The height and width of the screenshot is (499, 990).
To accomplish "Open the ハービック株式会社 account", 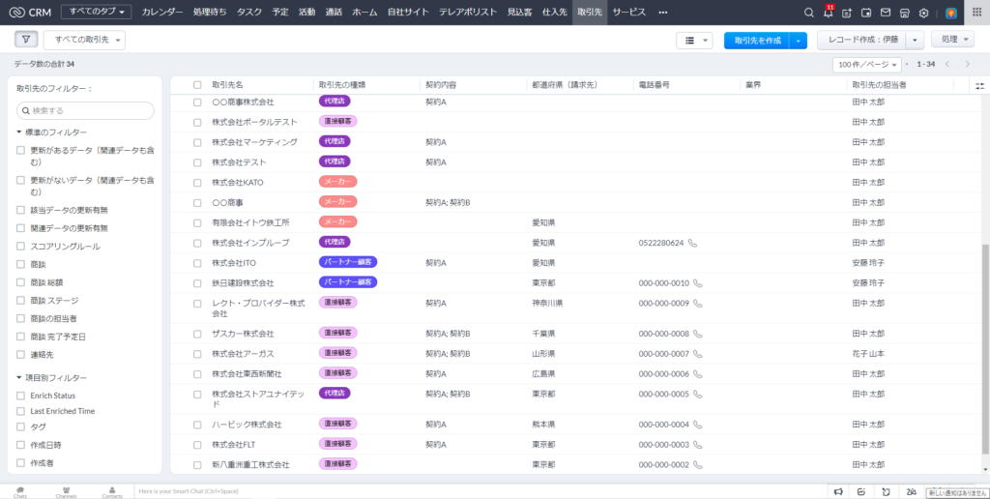I will coord(247,426).
